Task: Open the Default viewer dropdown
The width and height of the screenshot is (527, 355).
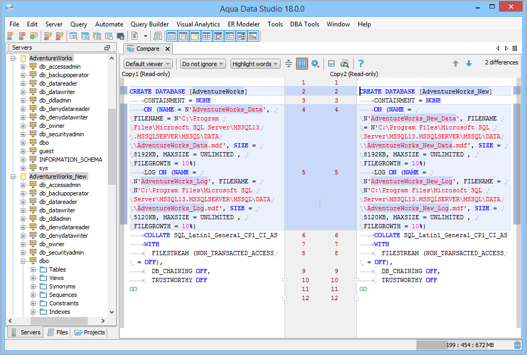Action: point(147,64)
